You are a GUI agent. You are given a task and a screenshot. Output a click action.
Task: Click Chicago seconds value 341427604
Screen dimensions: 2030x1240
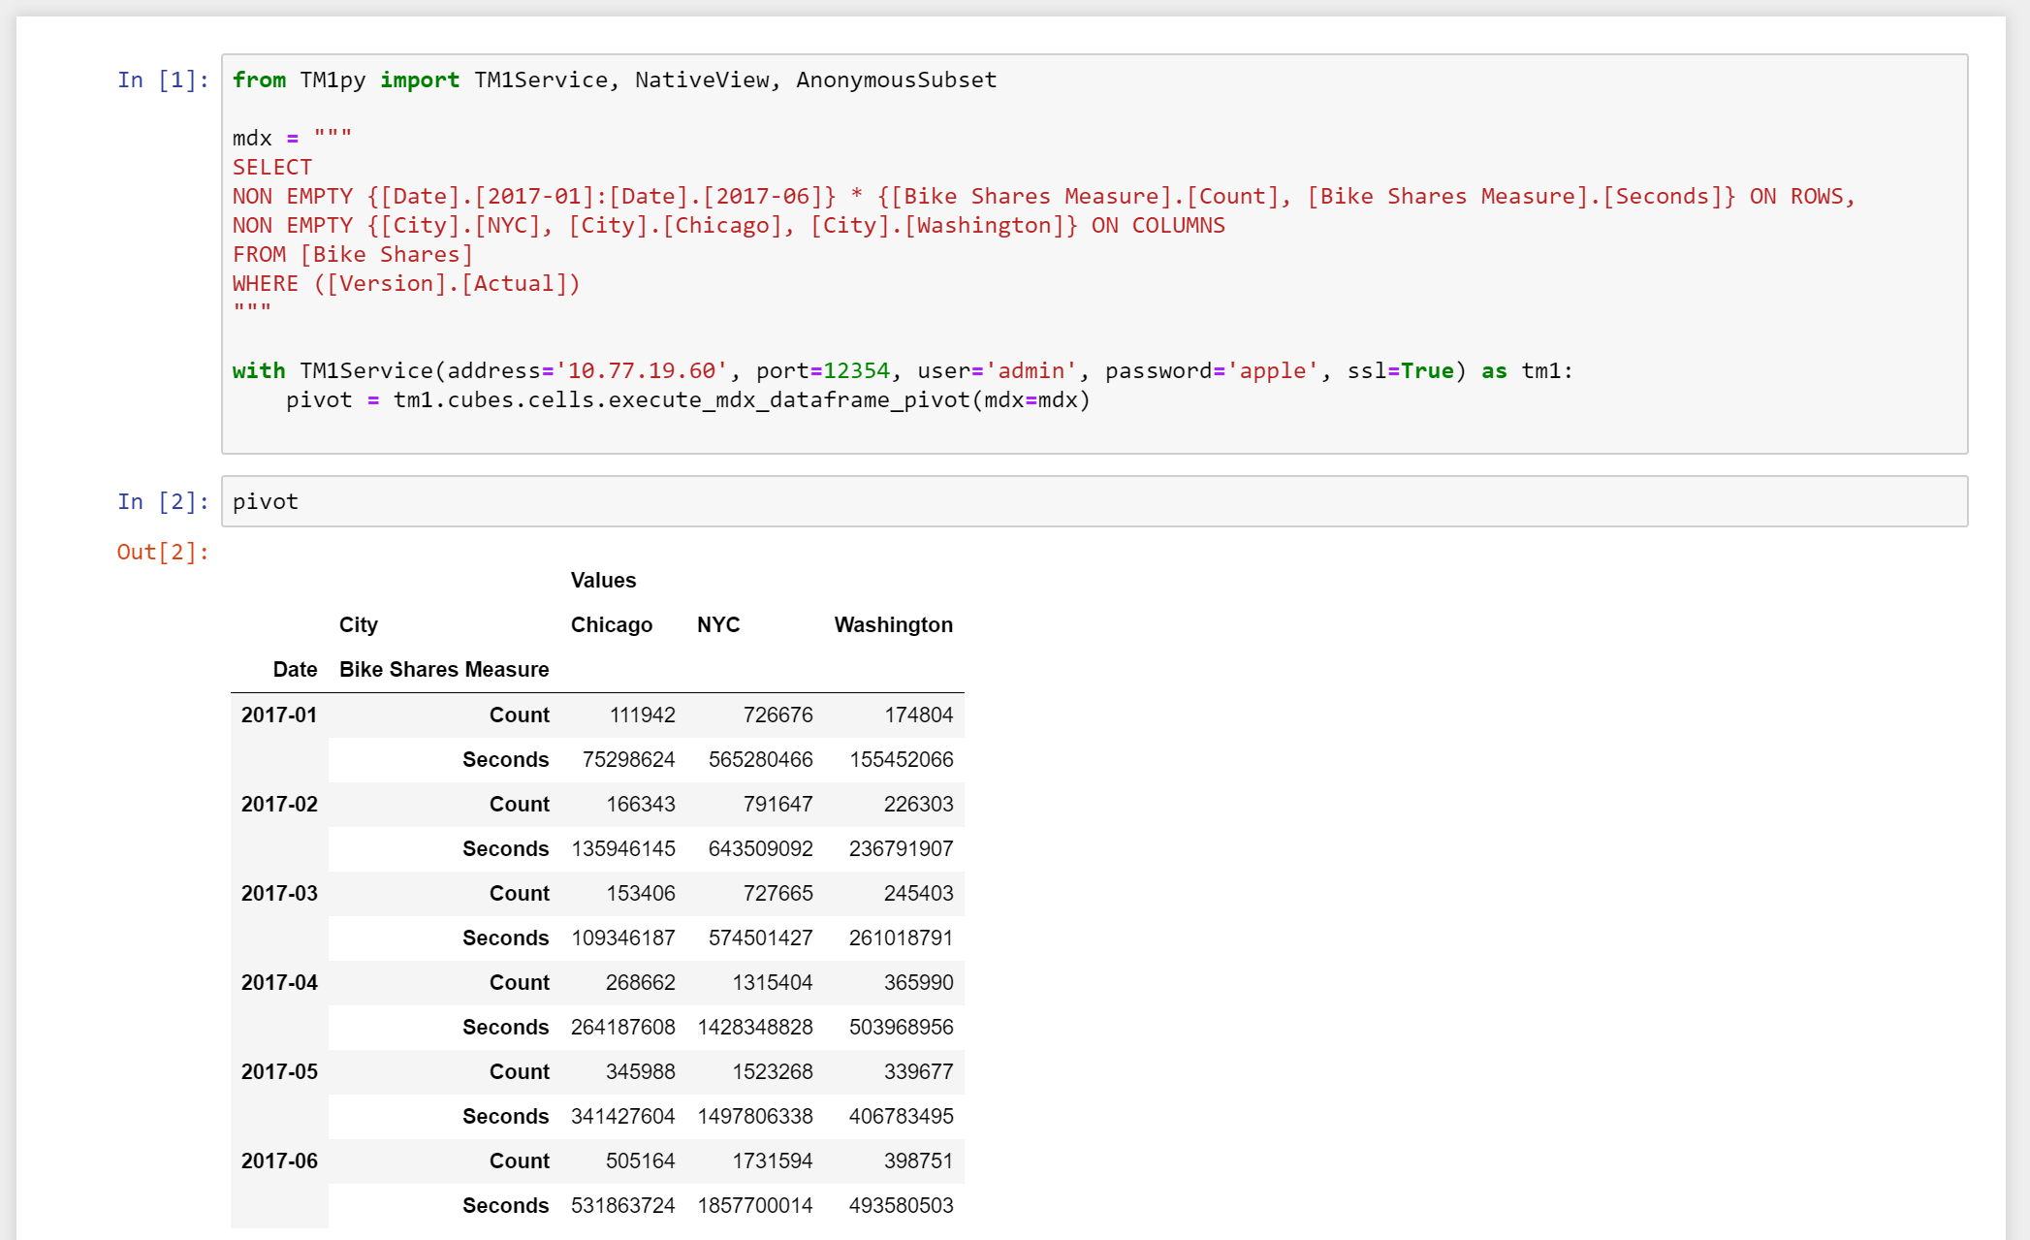click(622, 1116)
